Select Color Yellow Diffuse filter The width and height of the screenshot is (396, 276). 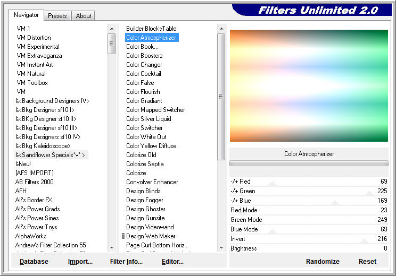[x=151, y=146]
